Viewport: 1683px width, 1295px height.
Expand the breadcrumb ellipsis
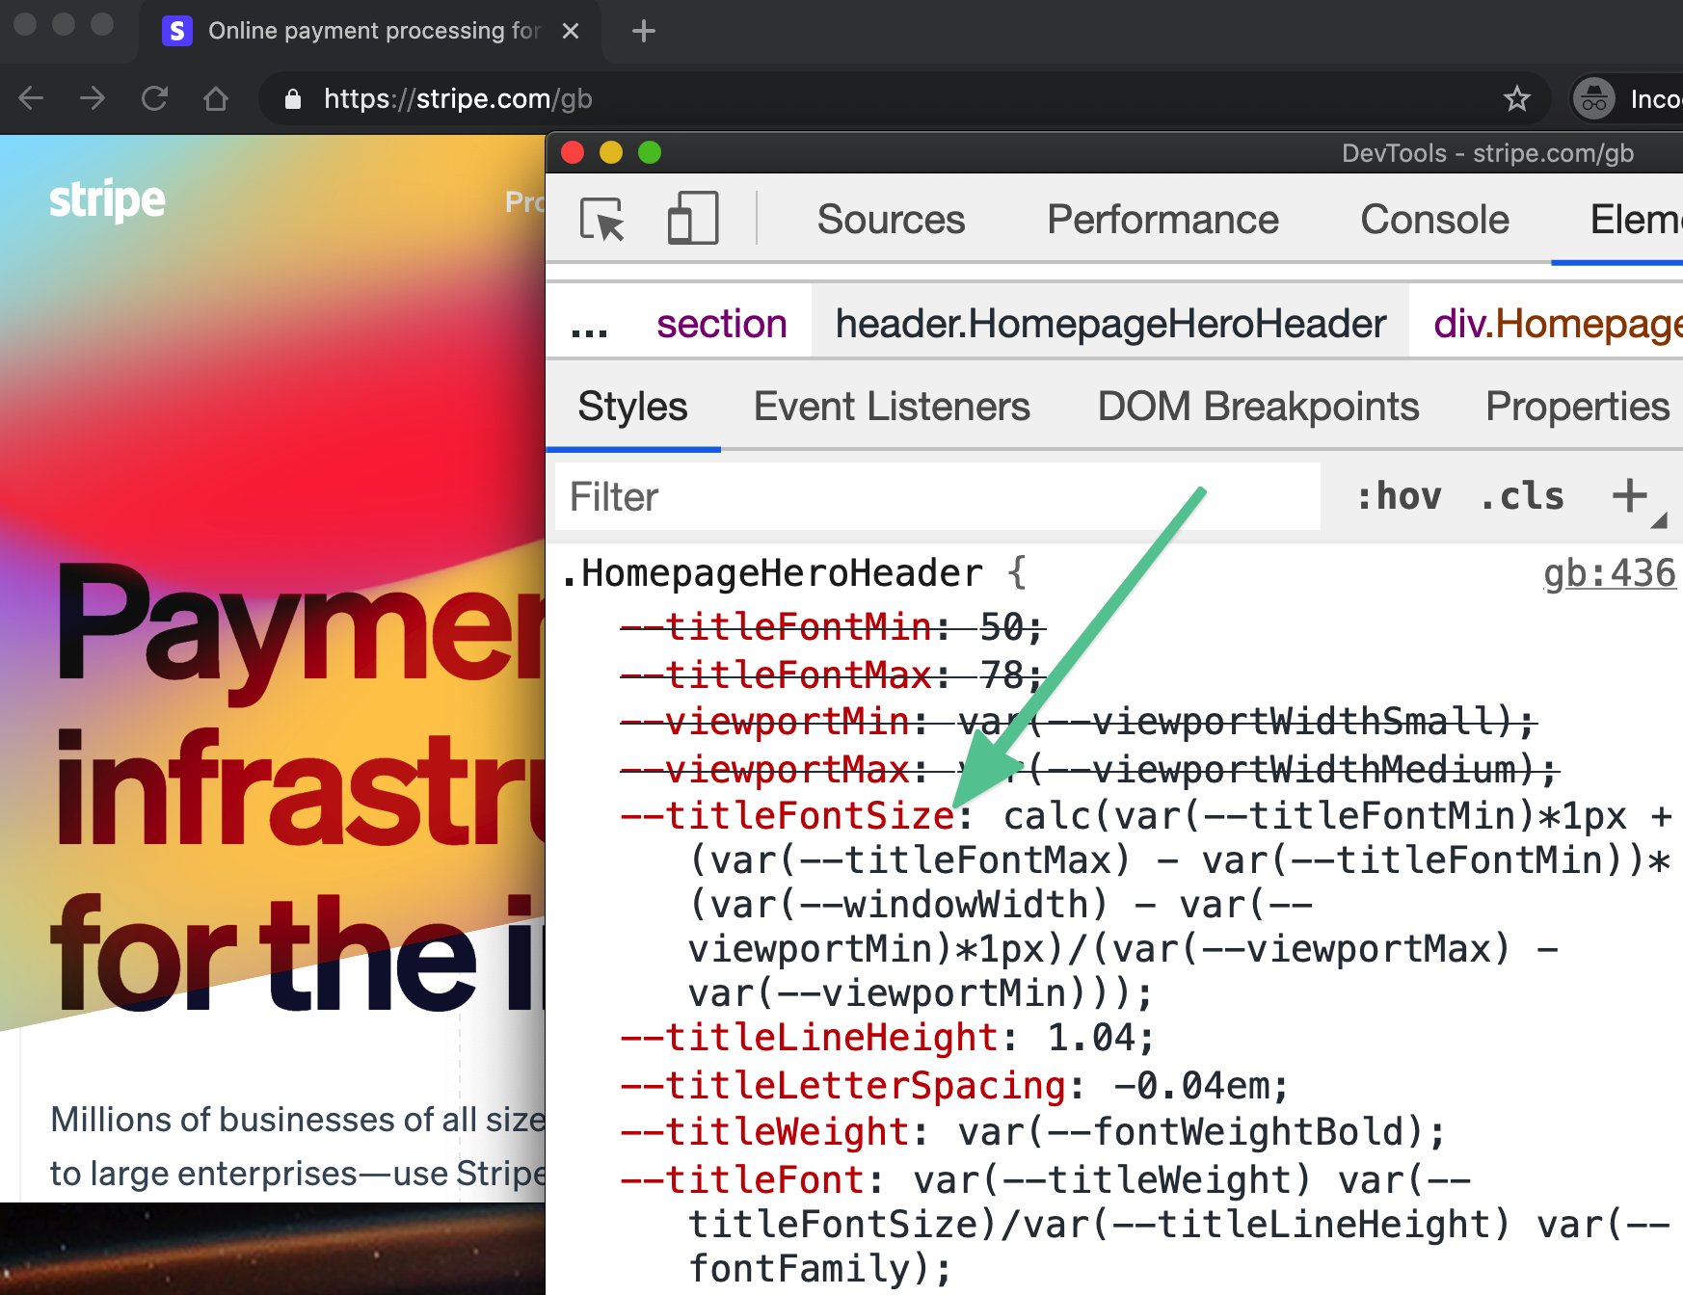coord(589,325)
